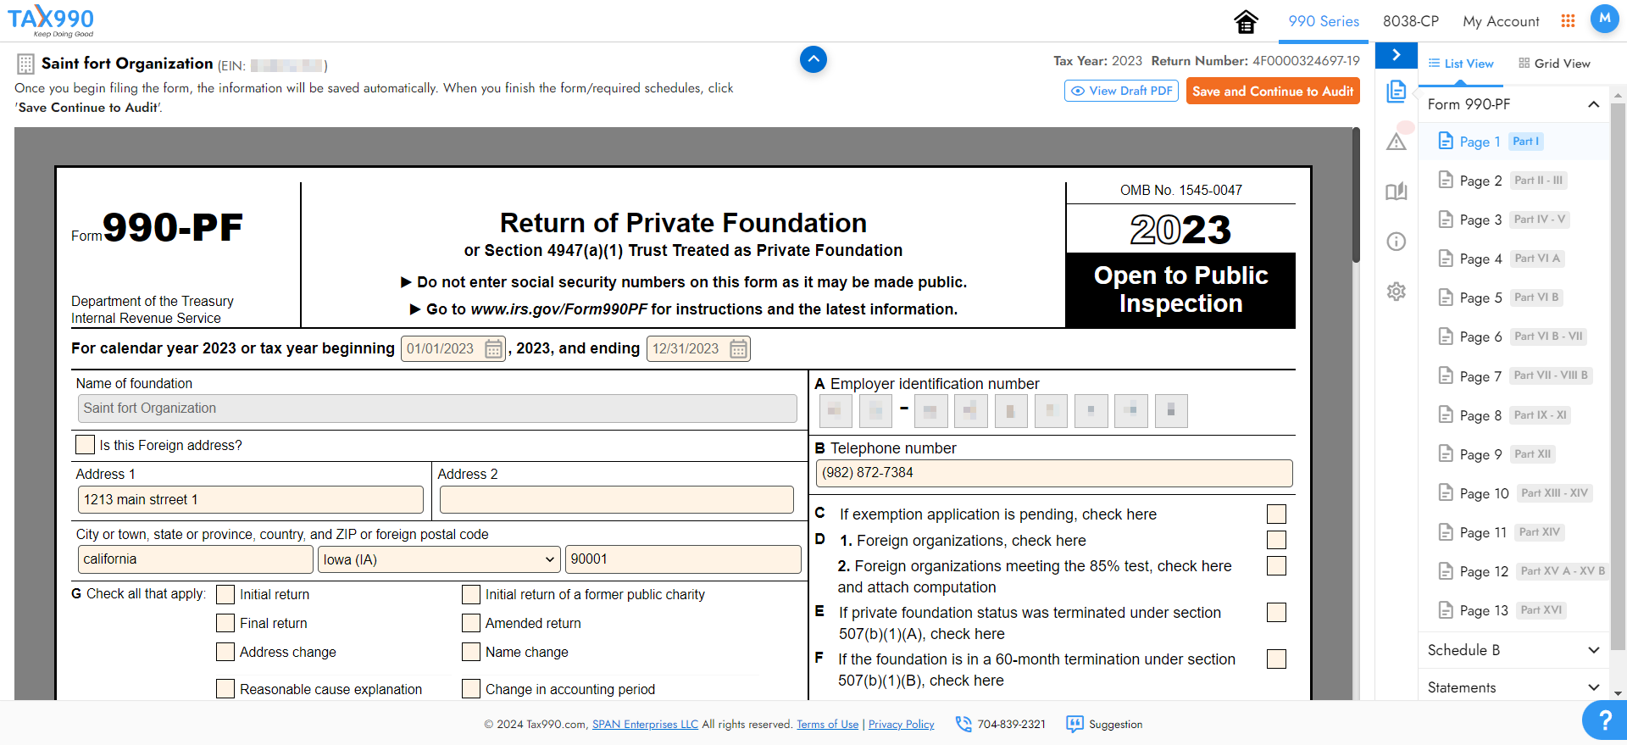
Task: Open the warning triangle errors panel
Action: [1397, 142]
